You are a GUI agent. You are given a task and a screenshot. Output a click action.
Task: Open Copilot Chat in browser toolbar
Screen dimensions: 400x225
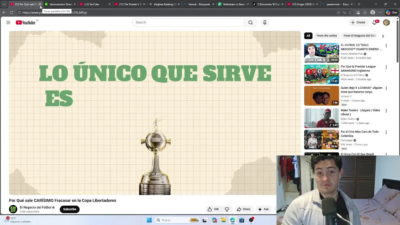(x=391, y=12)
